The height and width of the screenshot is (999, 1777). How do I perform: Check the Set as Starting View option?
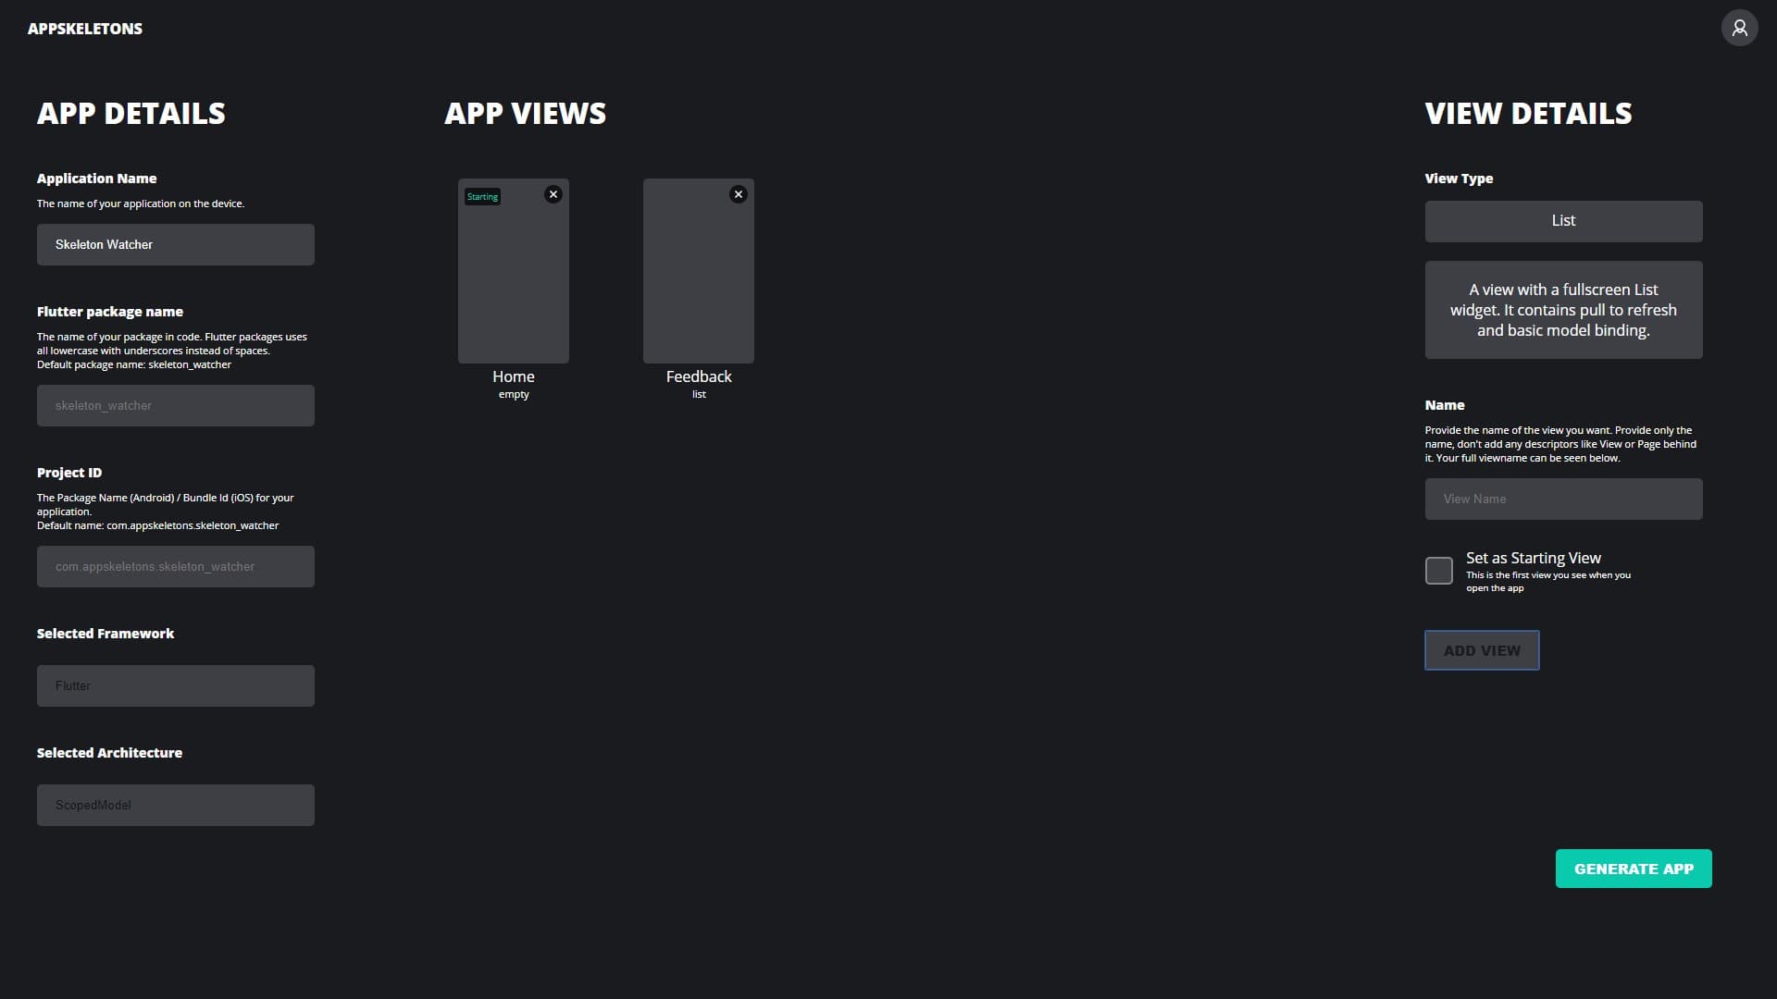[1437, 570]
